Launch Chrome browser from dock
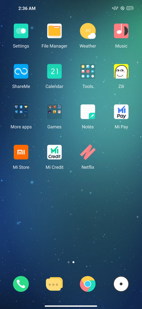 [88, 284]
